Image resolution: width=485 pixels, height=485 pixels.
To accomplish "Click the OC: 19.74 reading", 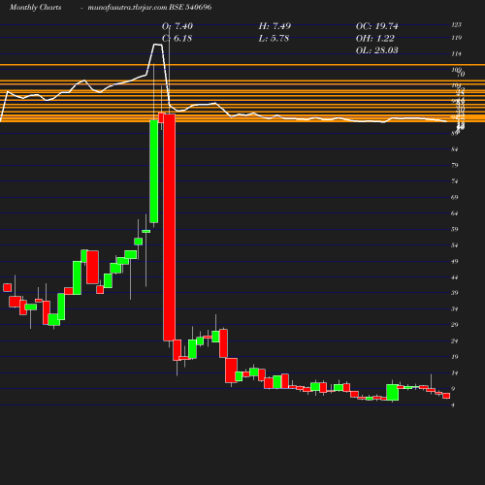I will (377, 26).
